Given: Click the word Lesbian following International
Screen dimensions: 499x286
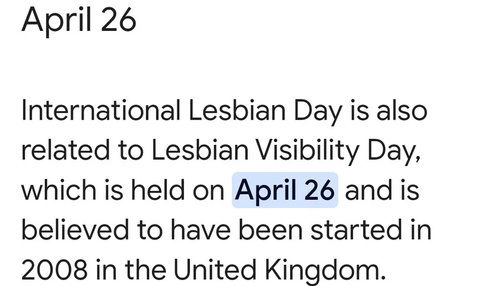Looking at the screenshot, I should [x=237, y=111].
